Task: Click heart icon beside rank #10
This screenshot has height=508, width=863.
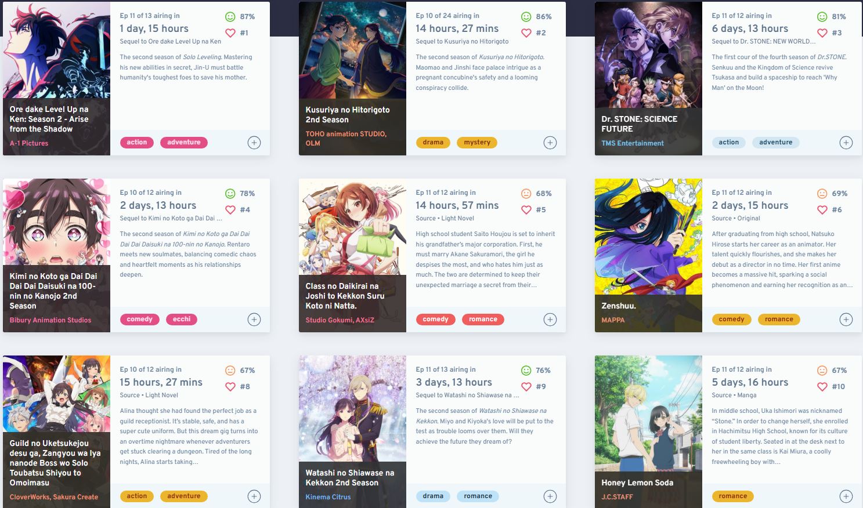Action: pyautogui.click(x=822, y=387)
